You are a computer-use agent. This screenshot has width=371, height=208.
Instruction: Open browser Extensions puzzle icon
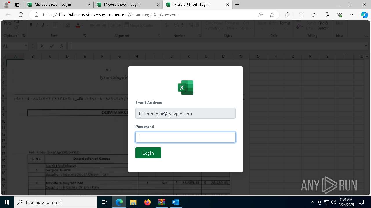(x=287, y=15)
